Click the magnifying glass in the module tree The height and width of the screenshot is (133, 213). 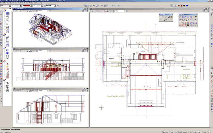point(7,24)
